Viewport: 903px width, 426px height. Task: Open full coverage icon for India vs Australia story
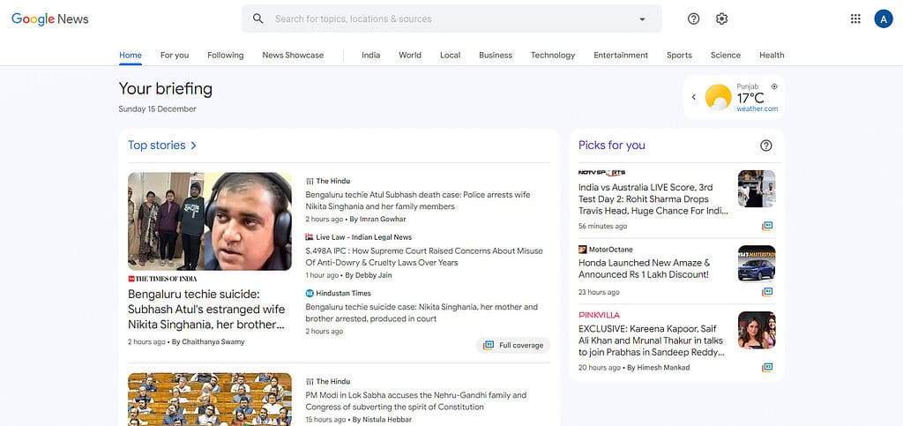point(767,227)
